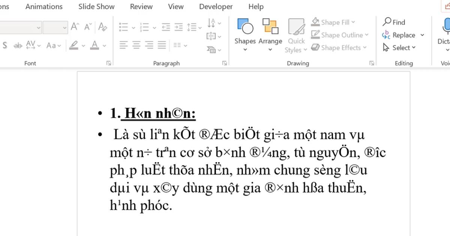
Task: Apply the font color
Action: (x=95, y=45)
